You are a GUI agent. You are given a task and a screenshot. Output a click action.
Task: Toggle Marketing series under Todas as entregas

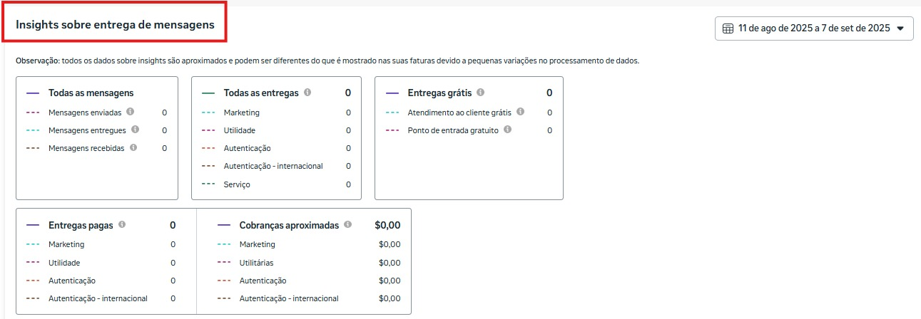click(241, 113)
